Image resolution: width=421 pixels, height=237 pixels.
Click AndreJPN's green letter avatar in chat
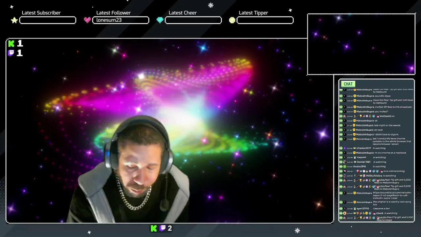(344, 167)
